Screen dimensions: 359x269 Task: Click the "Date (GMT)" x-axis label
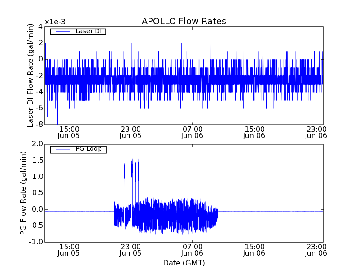click(x=184, y=263)
